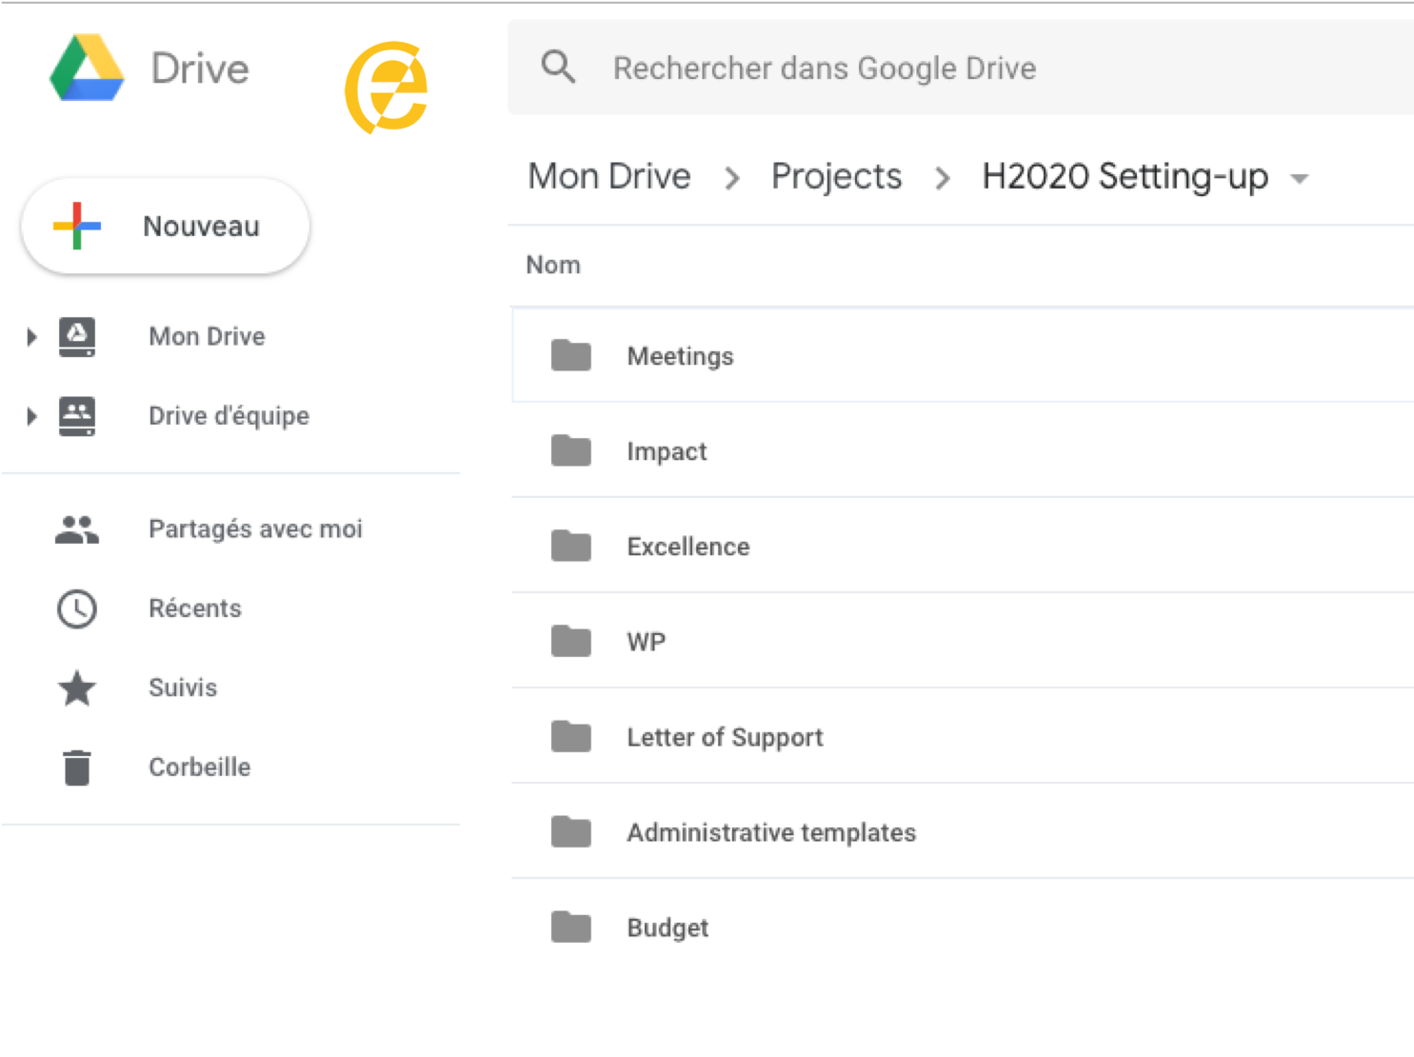This screenshot has width=1414, height=1057.
Task: Open Récents via the clock icon
Action: pyautogui.click(x=77, y=608)
